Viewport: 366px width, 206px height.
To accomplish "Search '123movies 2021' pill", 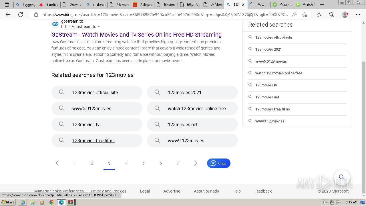I will pyautogui.click(x=192, y=92).
